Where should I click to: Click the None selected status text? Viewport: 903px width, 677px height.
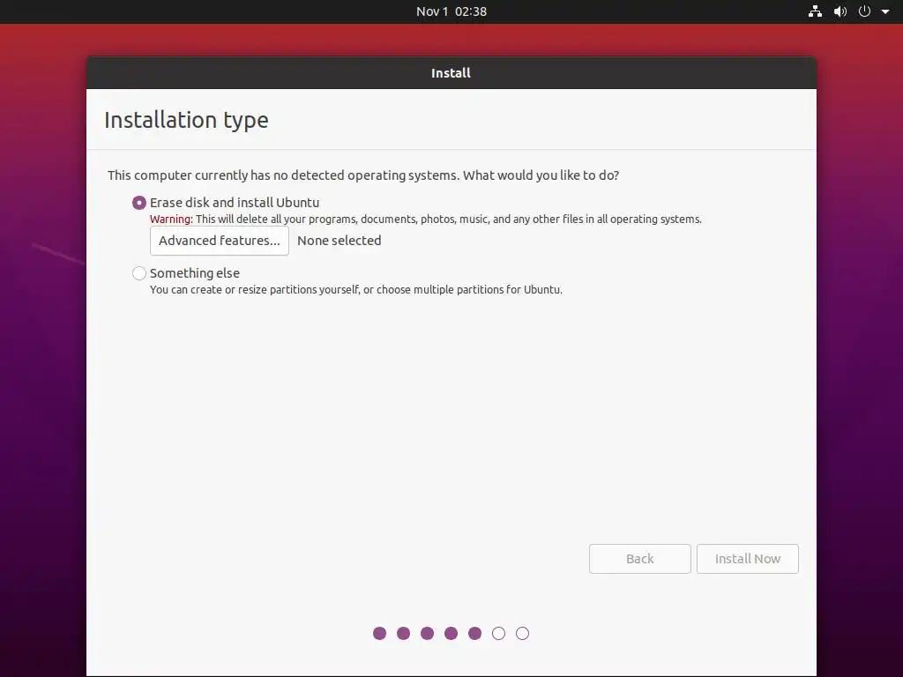click(x=340, y=241)
